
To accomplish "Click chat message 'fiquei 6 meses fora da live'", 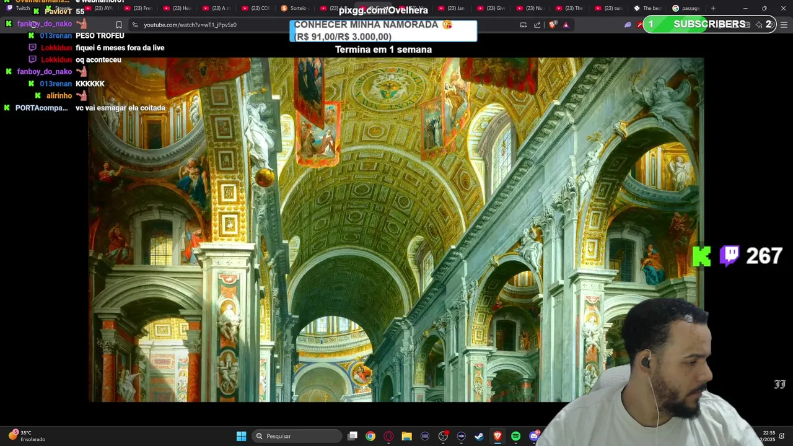I will (120, 48).
